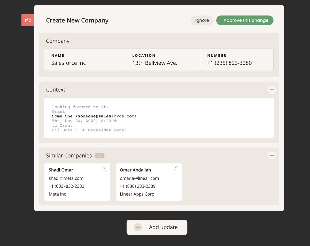The image size is (310, 246).
Task: Click phone number +1 (603) 832-2382
Action: [67, 186]
